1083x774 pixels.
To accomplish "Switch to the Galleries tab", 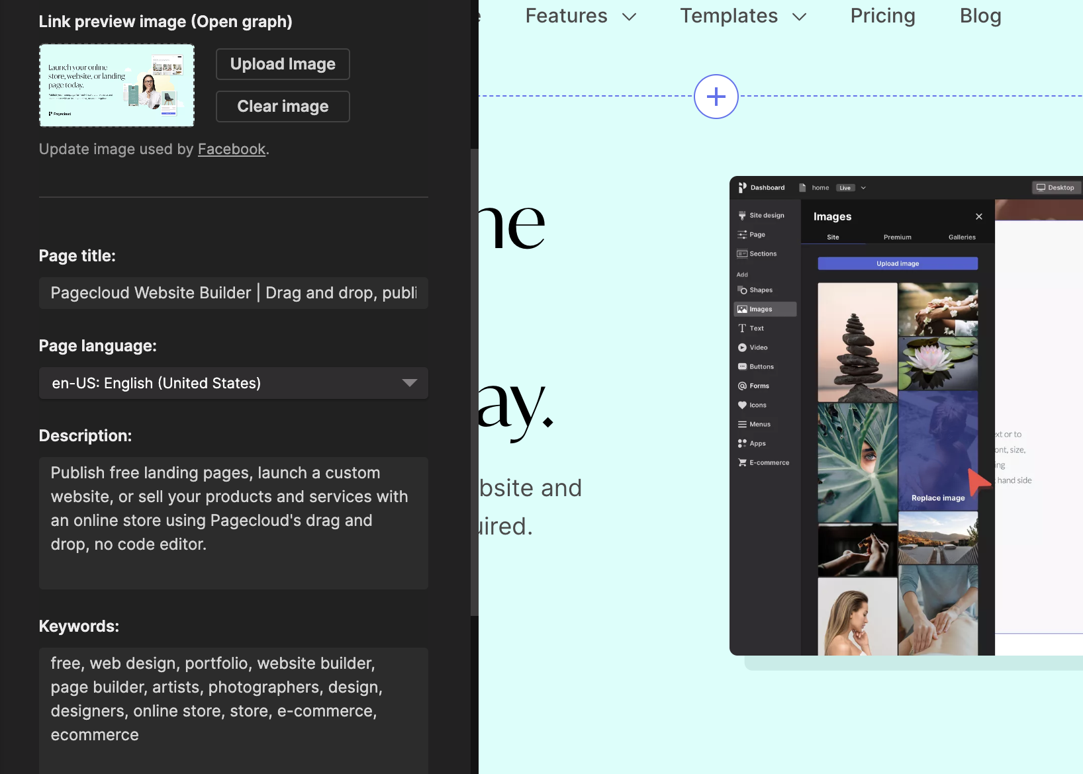I will click(x=963, y=237).
